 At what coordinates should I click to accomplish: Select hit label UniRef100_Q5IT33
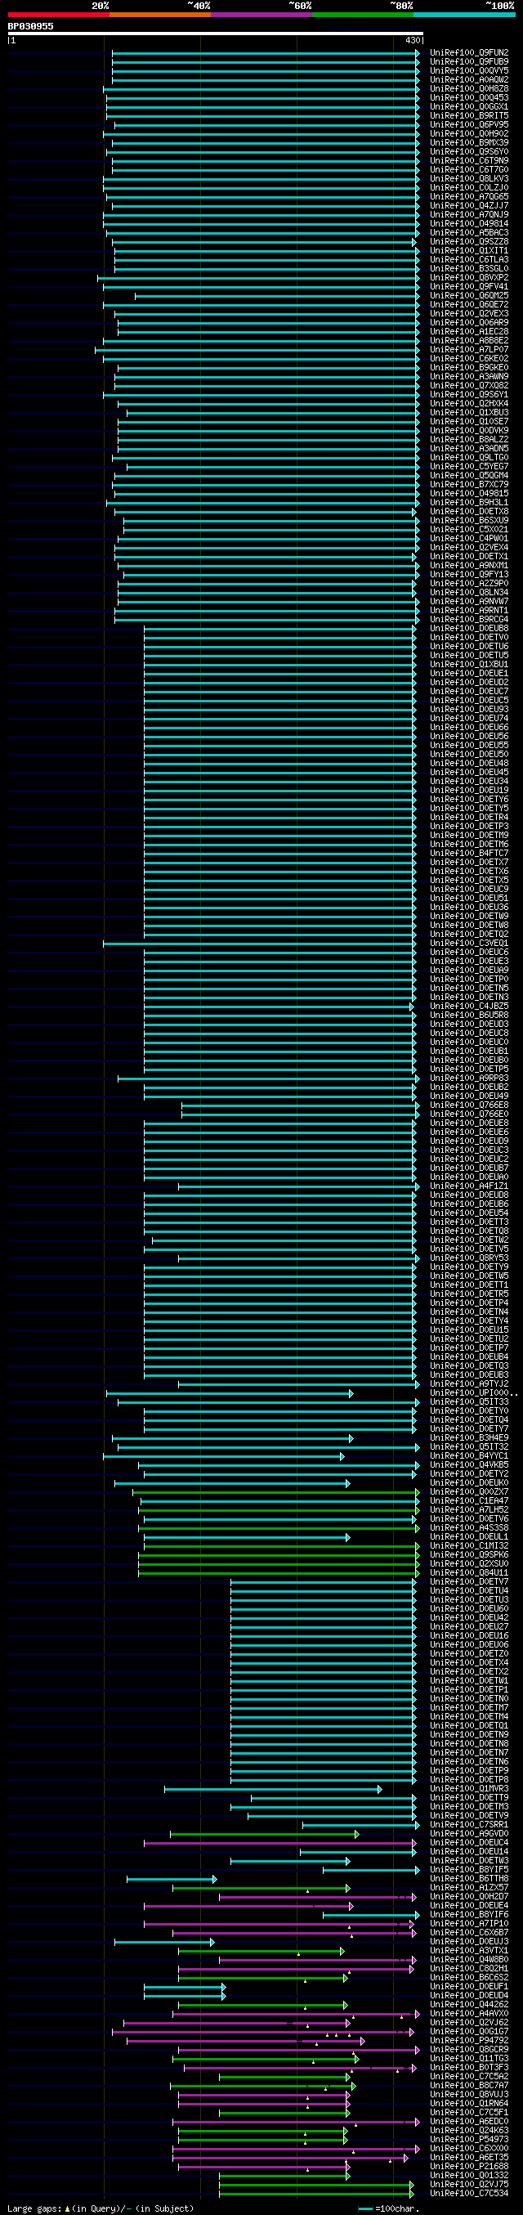[469, 1402]
